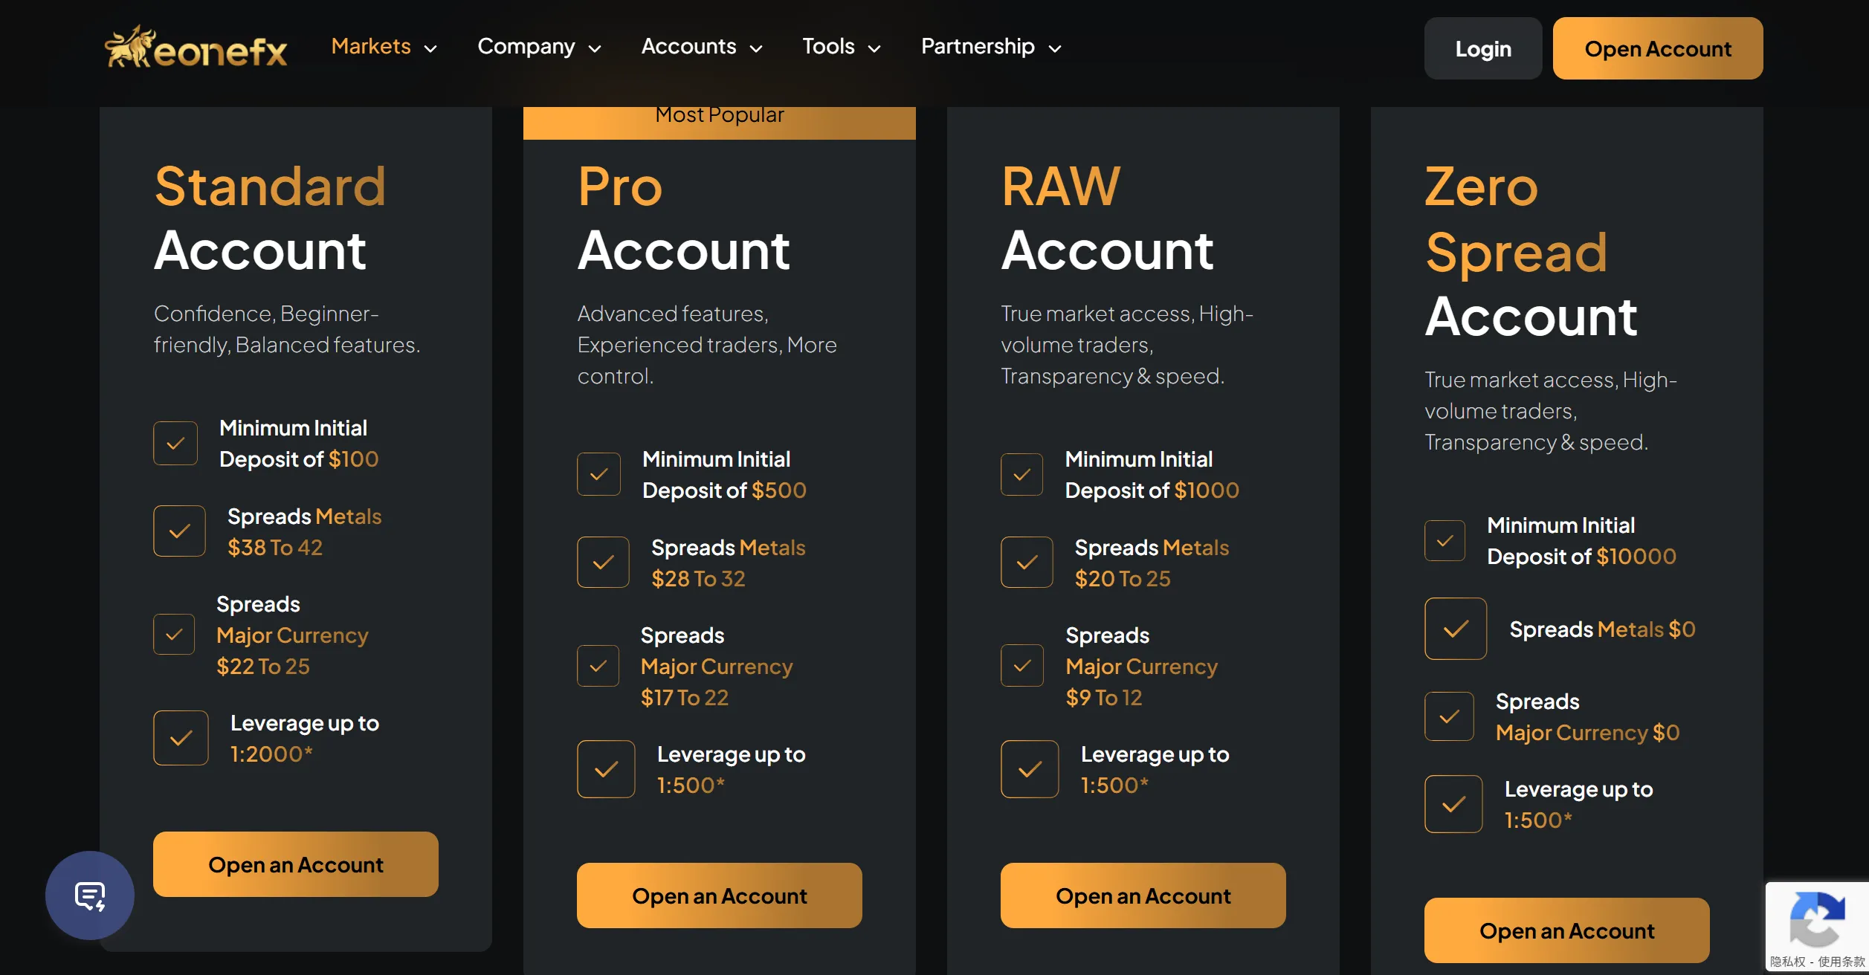
Task: Expand the Partnership dropdown menu
Action: pos(992,47)
